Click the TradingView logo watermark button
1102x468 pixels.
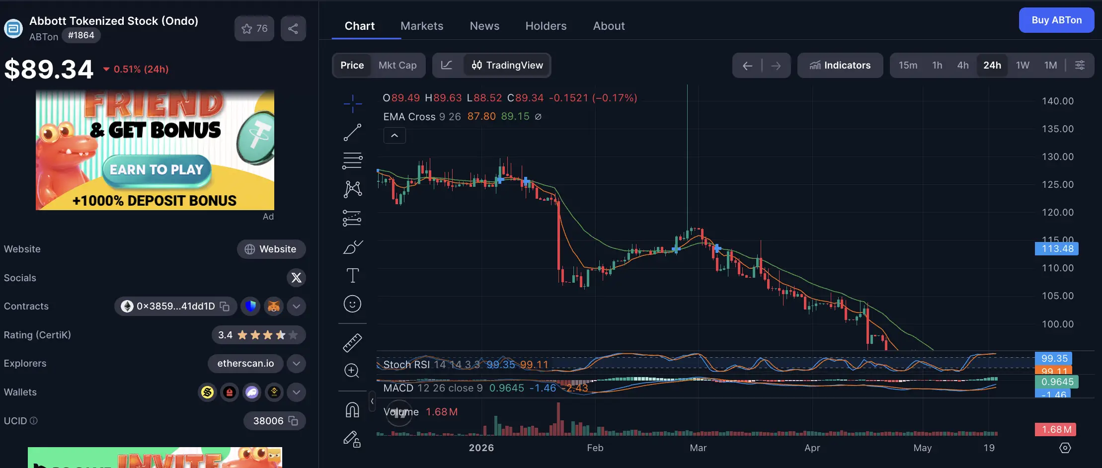(399, 413)
